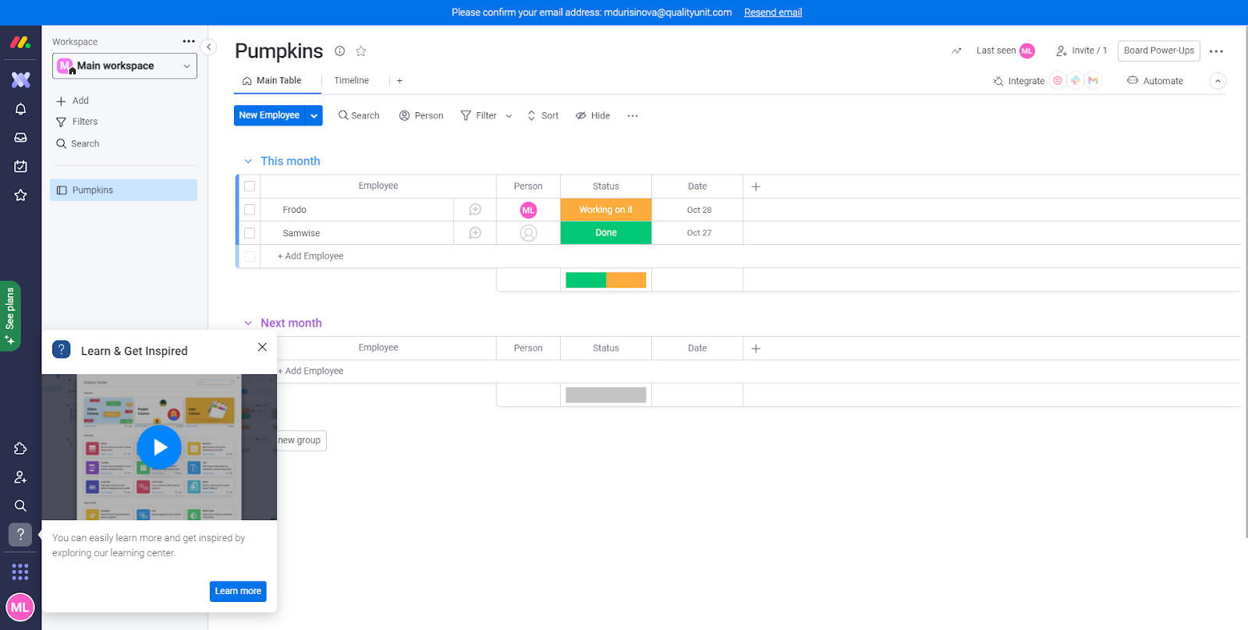The height and width of the screenshot is (630, 1248).
Task: Open the apps puzzle-piece icon
Action: [x=21, y=448]
